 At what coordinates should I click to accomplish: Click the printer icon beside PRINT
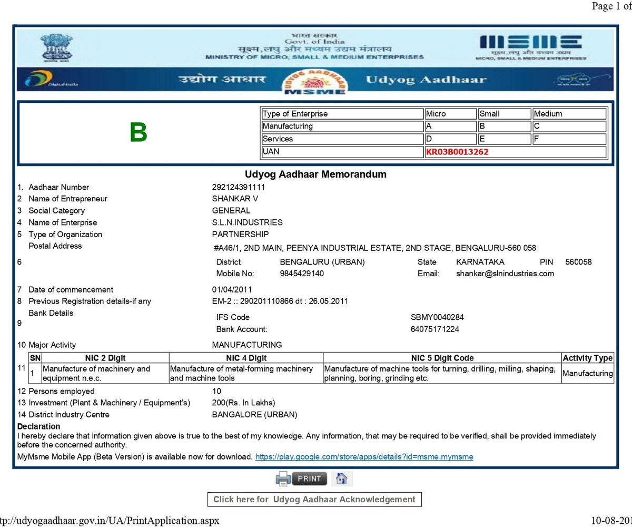coord(283,479)
